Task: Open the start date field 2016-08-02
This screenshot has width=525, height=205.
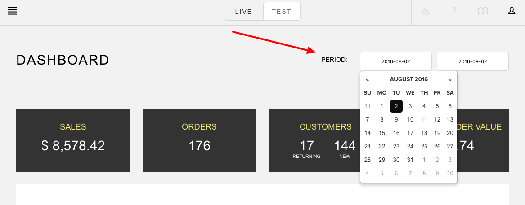Action: coord(396,61)
